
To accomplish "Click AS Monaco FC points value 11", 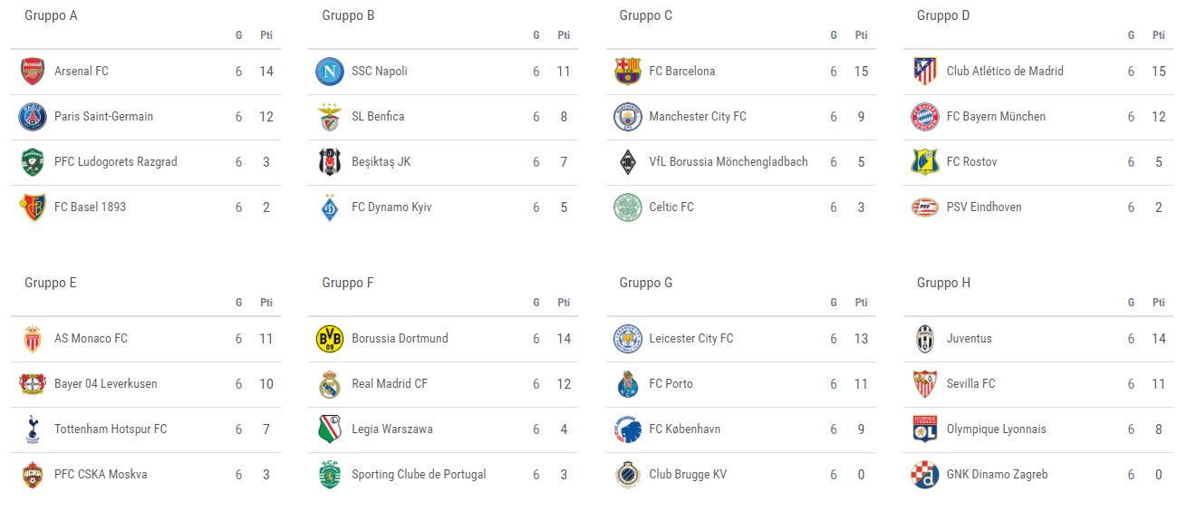I will (x=265, y=339).
